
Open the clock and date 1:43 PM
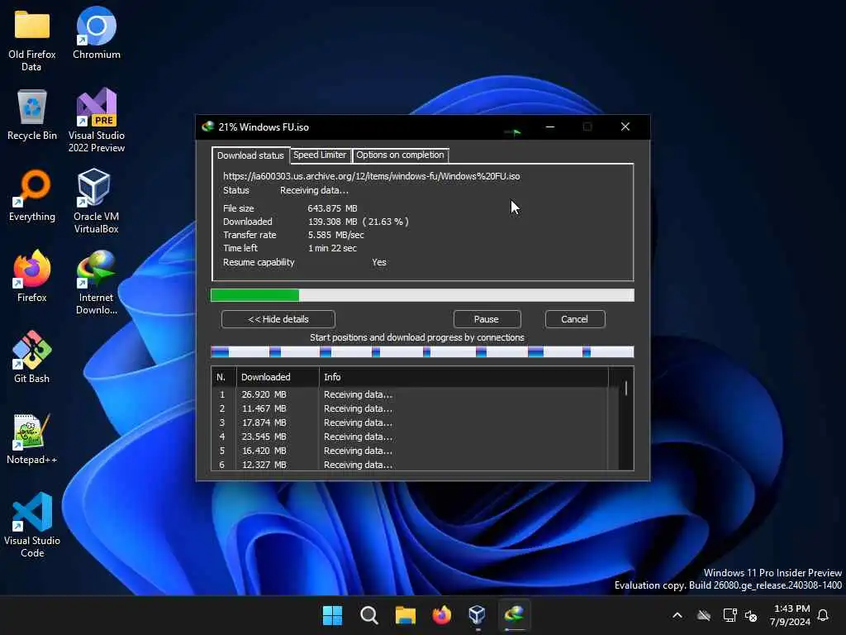click(x=791, y=615)
